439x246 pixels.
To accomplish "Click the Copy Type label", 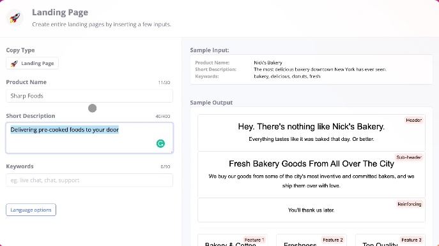I will click(x=20, y=50).
